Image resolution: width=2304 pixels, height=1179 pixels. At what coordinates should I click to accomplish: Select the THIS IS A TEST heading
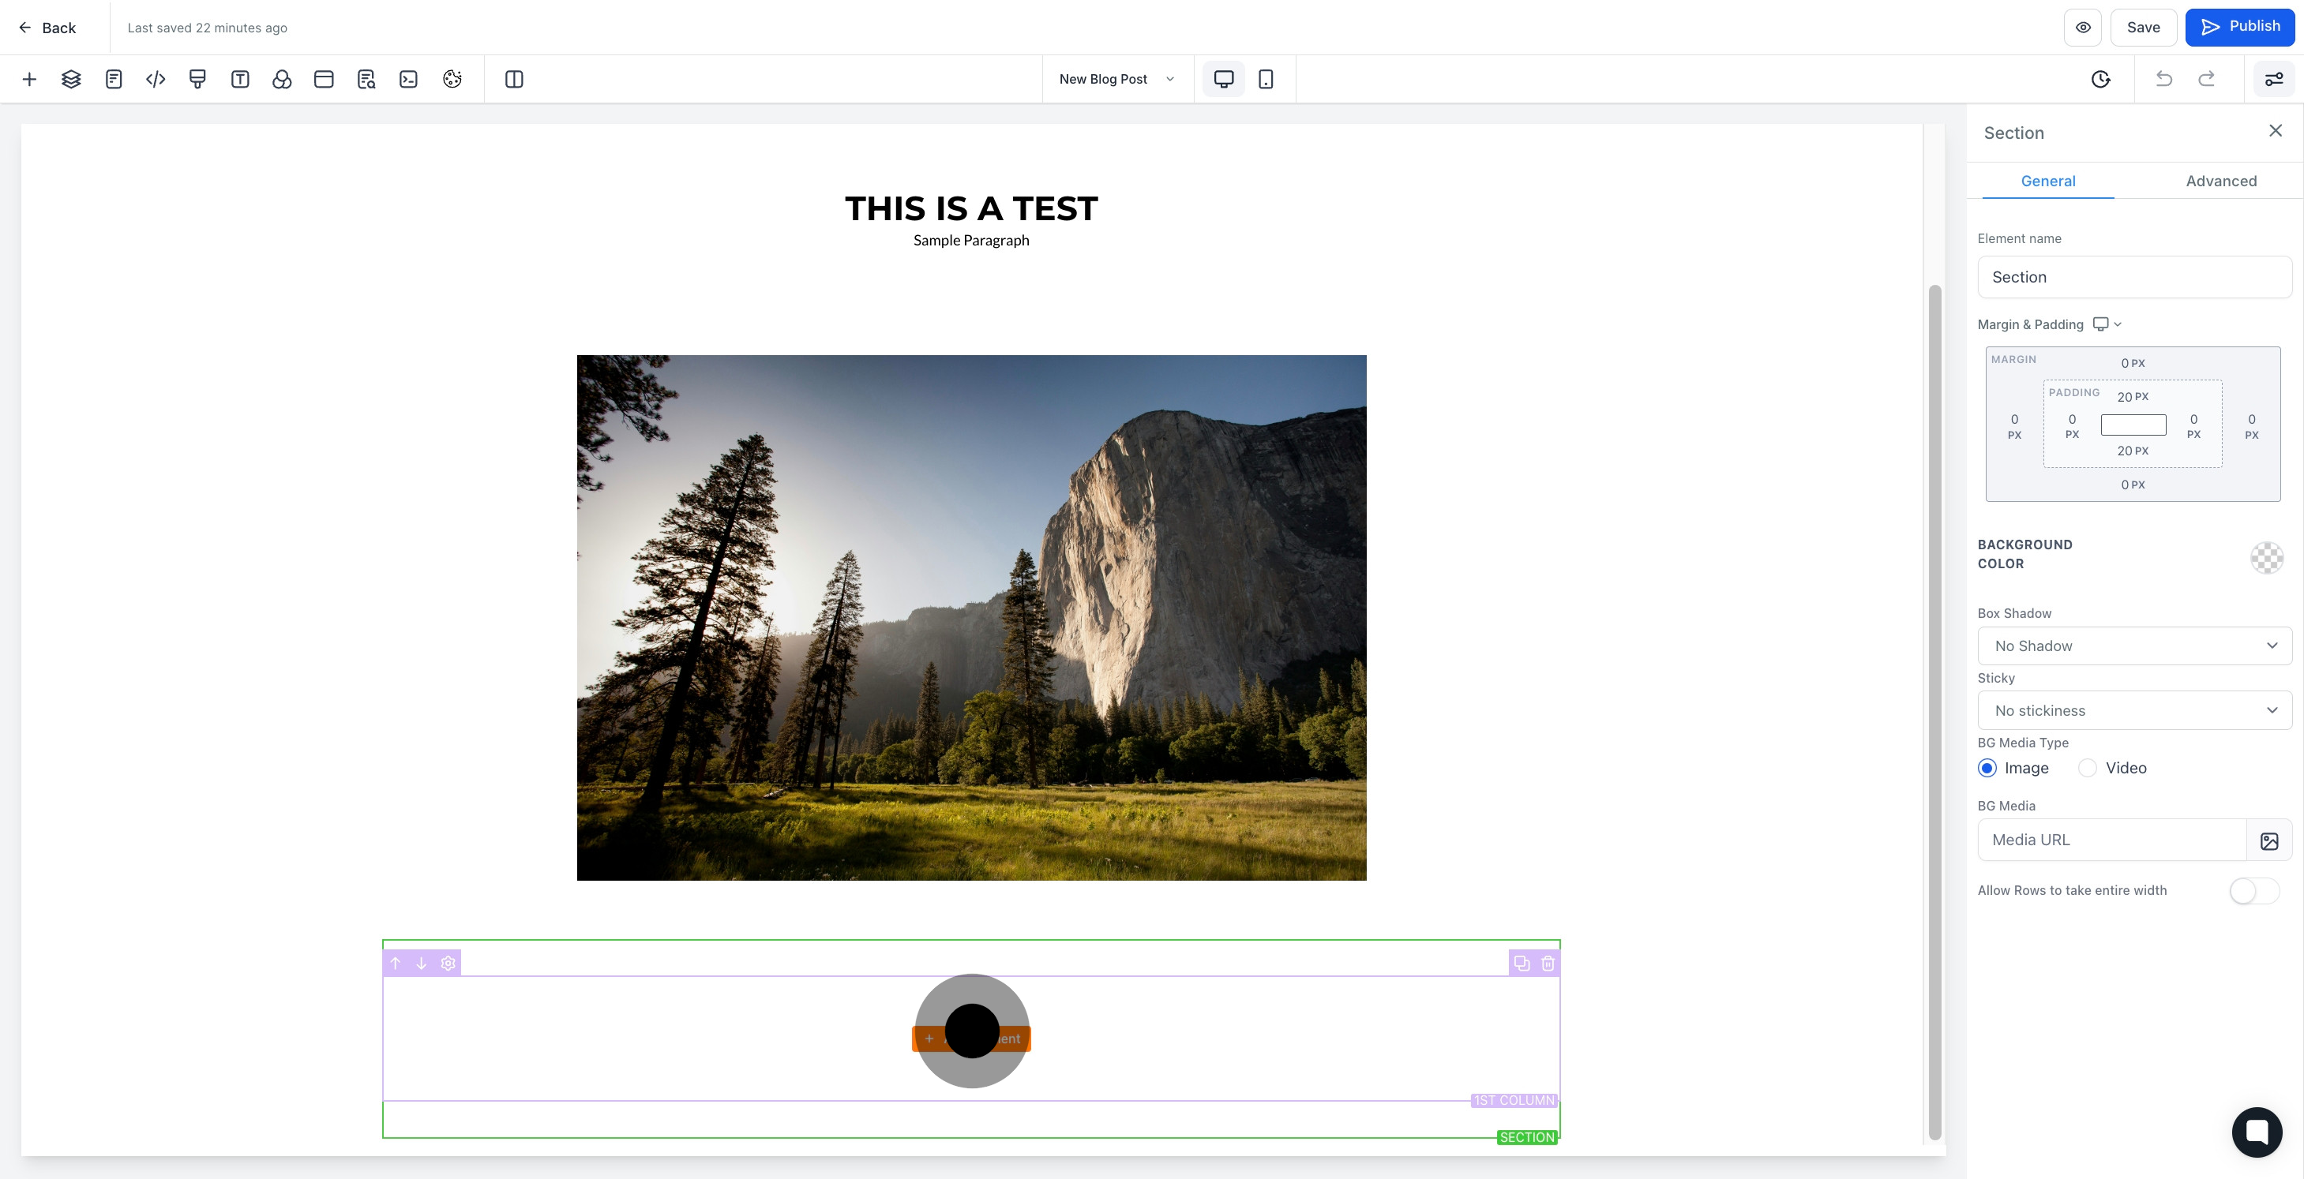click(971, 208)
